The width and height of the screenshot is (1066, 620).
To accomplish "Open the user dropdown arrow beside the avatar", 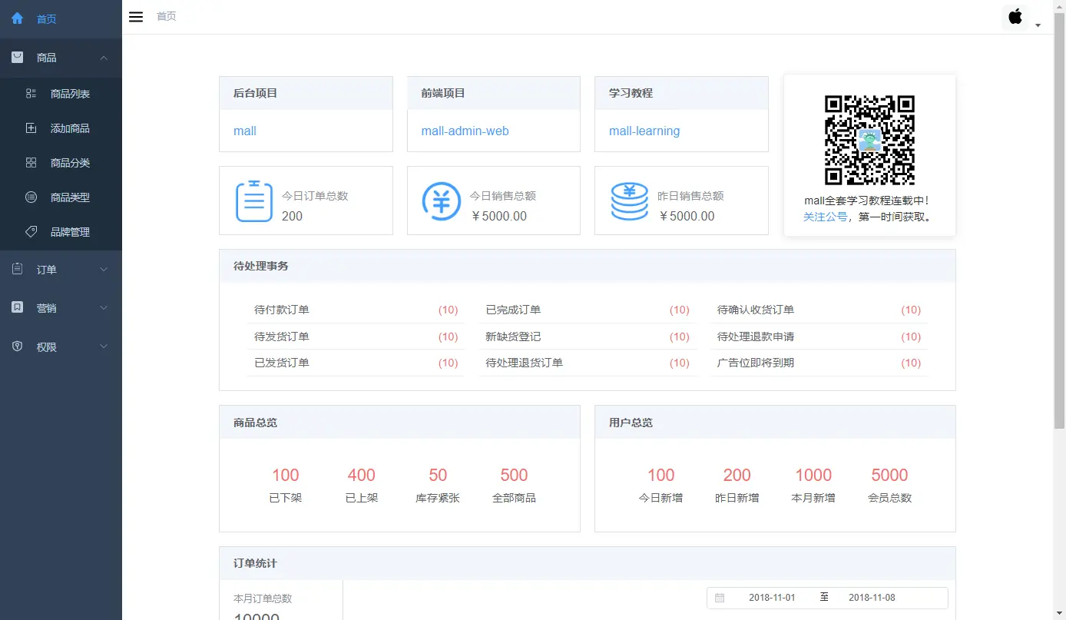I will (x=1038, y=25).
